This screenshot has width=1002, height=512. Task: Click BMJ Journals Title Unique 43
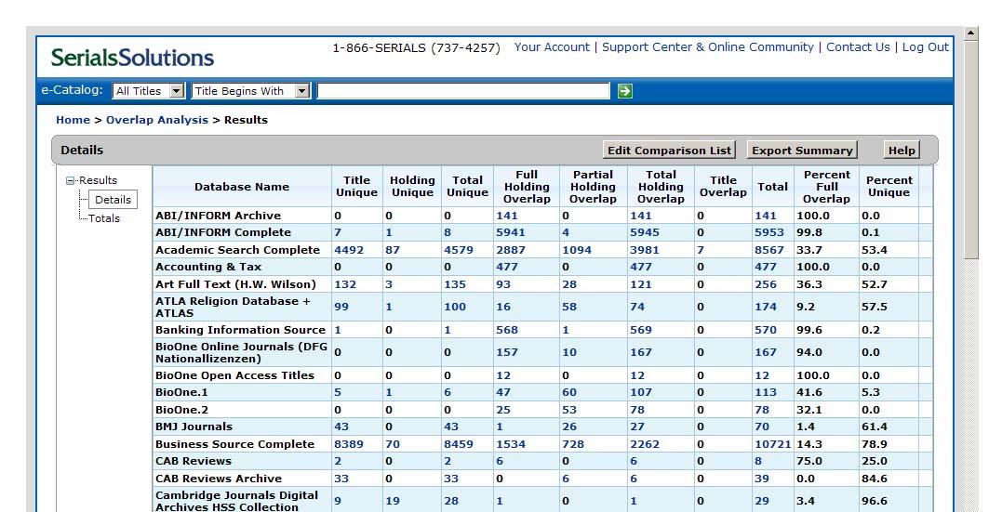click(341, 427)
